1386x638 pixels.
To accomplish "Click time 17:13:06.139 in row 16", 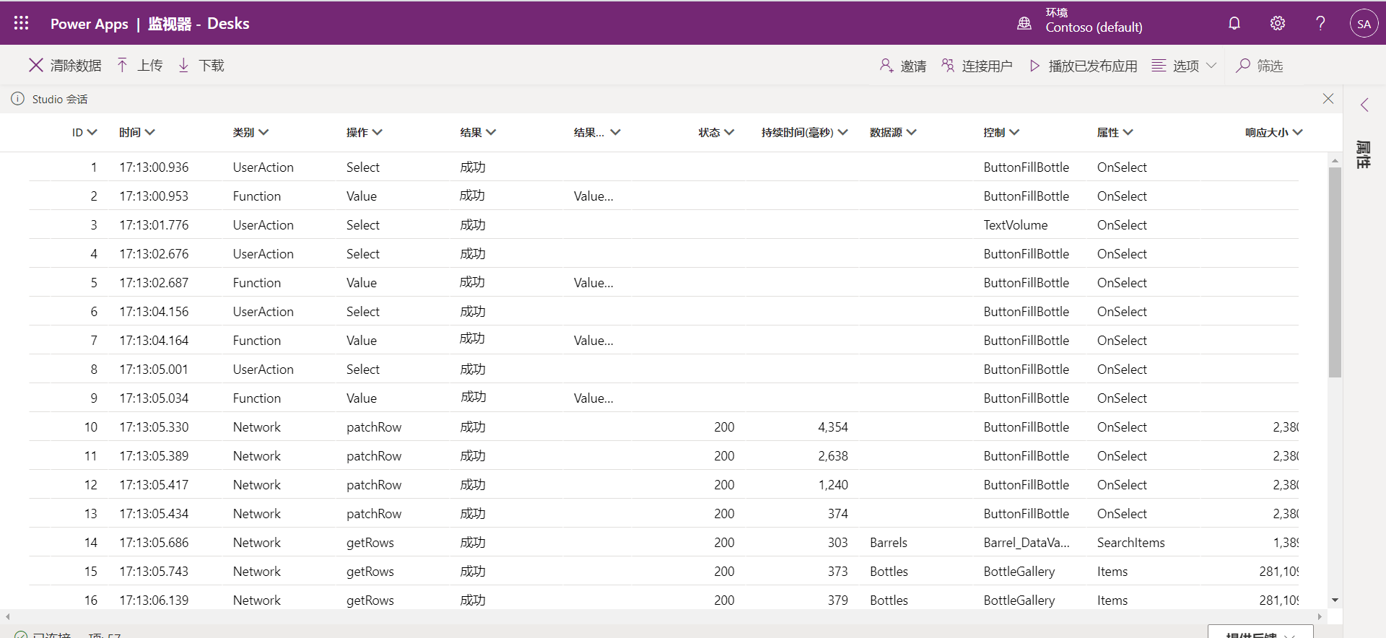I will click(x=154, y=600).
